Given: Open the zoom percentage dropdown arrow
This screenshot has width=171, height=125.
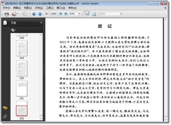Looking at the screenshot, I should 80,14.
